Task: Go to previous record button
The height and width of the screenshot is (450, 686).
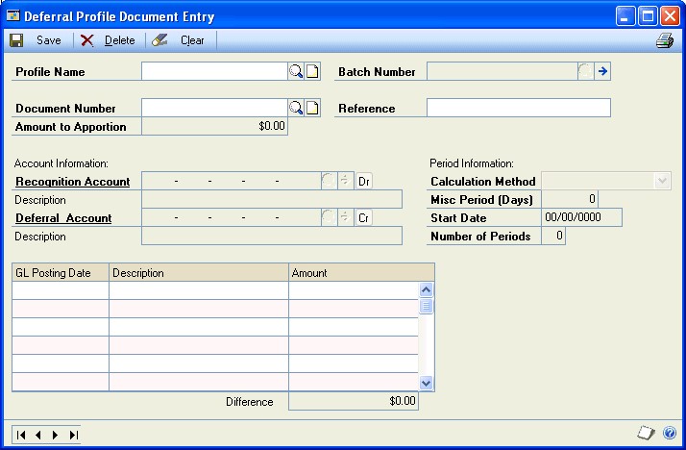Action: pyautogui.click(x=38, y=435)
